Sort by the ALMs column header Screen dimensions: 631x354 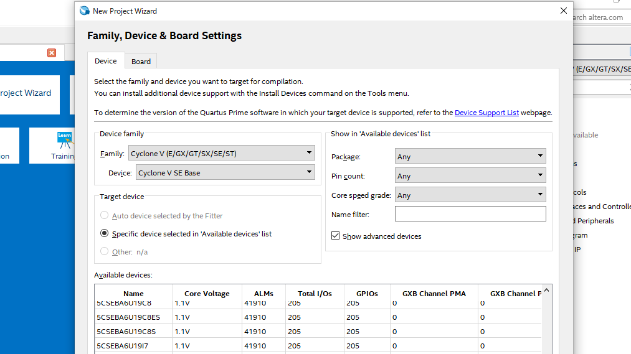263,294
